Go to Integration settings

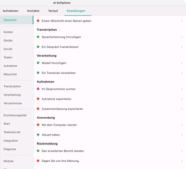[x=11, y=140]
